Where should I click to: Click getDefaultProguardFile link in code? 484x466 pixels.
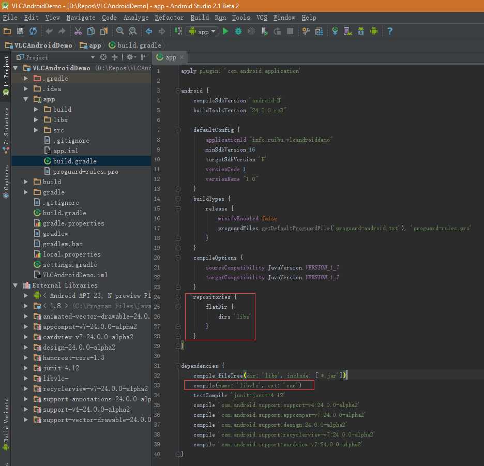pyautogui.click(x=296, y=228)
